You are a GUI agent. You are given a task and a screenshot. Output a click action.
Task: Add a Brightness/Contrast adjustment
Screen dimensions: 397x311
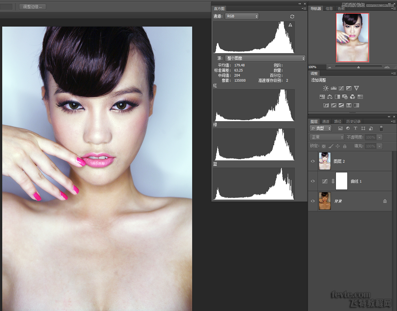(x=326, y=88)
